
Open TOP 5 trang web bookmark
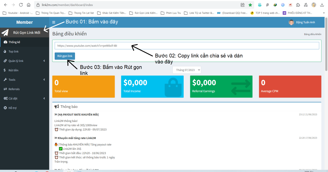(265, 13)
